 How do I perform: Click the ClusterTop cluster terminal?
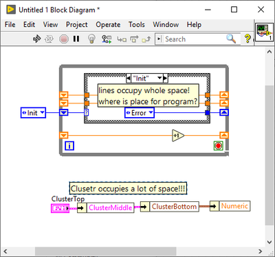60,208
